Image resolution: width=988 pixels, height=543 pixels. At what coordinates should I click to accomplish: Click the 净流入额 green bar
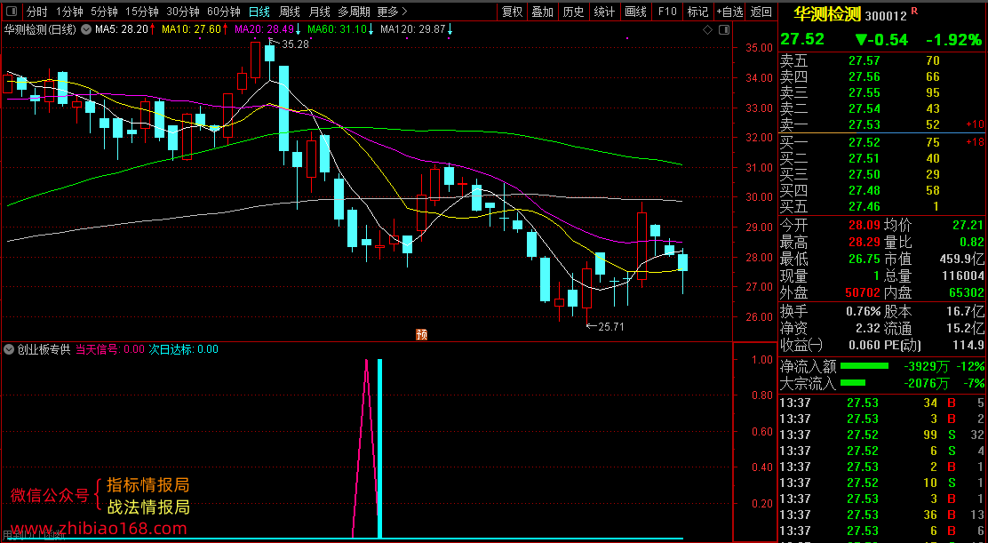[x=864, y=366]
